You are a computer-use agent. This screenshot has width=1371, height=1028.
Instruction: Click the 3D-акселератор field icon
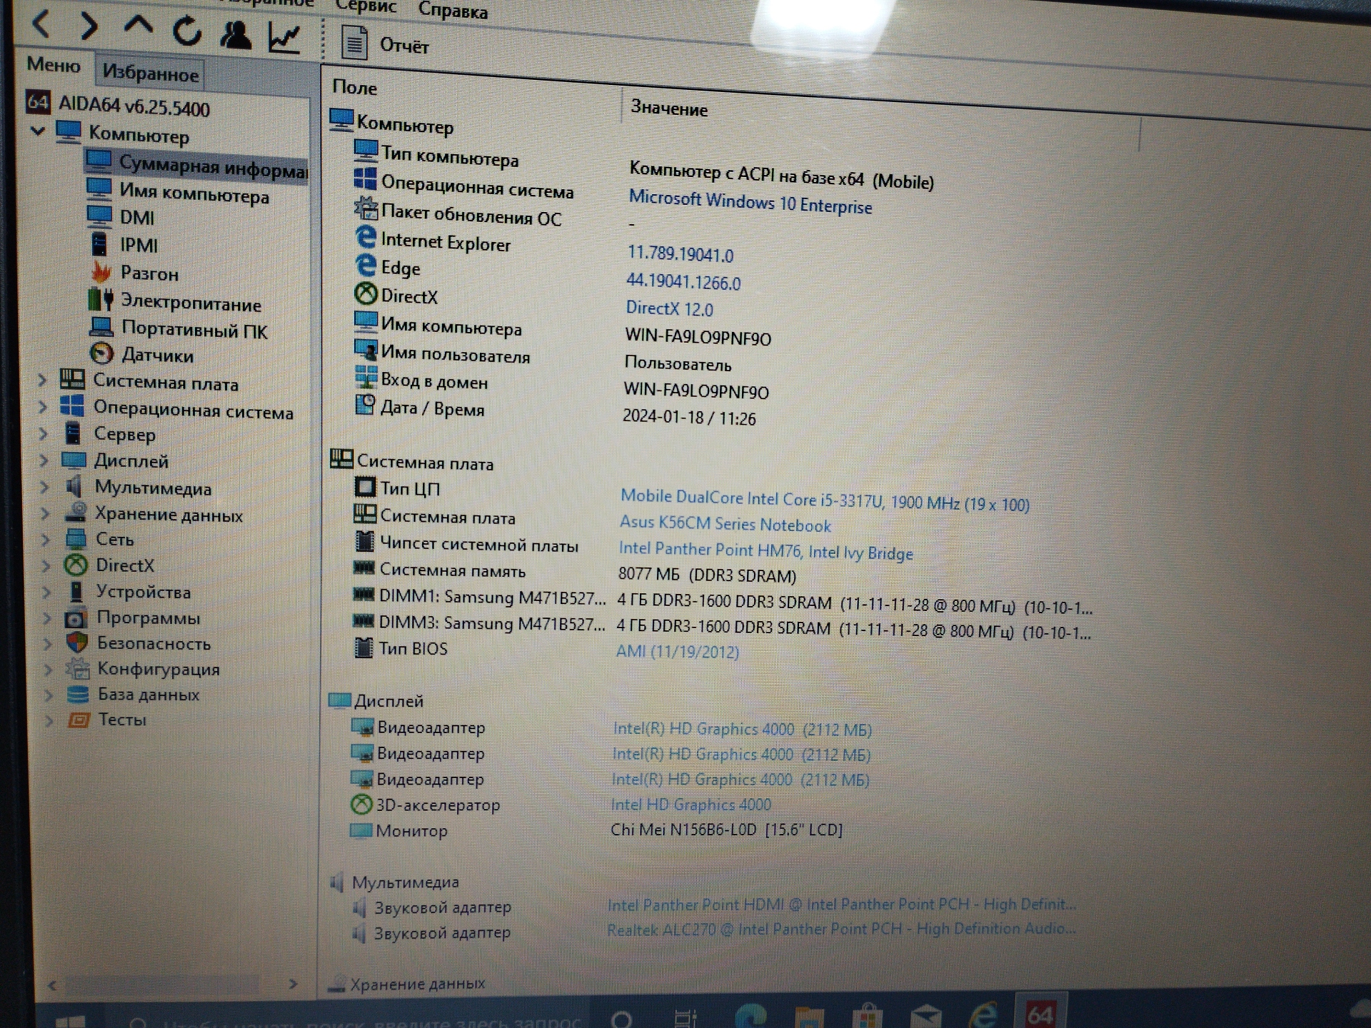361,805
